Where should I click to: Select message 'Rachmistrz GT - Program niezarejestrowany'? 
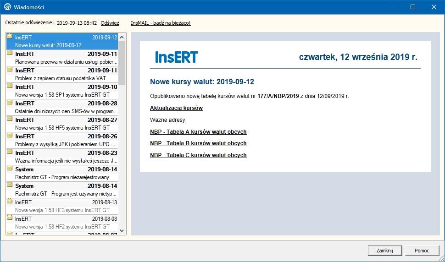62,173
